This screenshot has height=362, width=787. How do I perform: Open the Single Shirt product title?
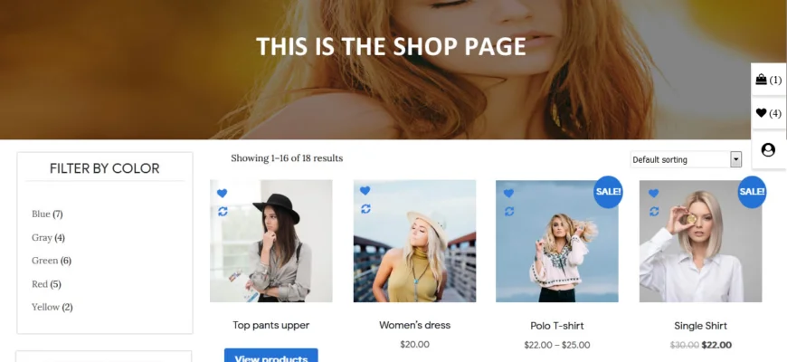701,326
